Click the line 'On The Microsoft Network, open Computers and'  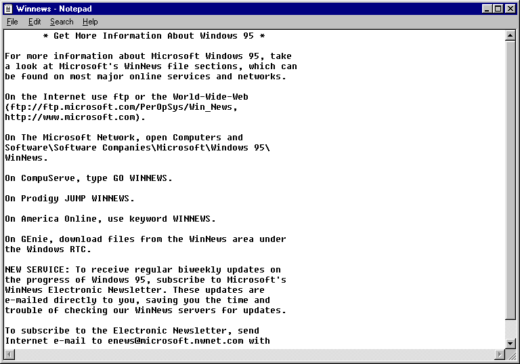pyautogui.click(x=124, y=138)
